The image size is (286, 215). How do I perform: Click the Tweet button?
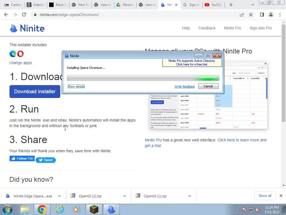pos(46,160)
